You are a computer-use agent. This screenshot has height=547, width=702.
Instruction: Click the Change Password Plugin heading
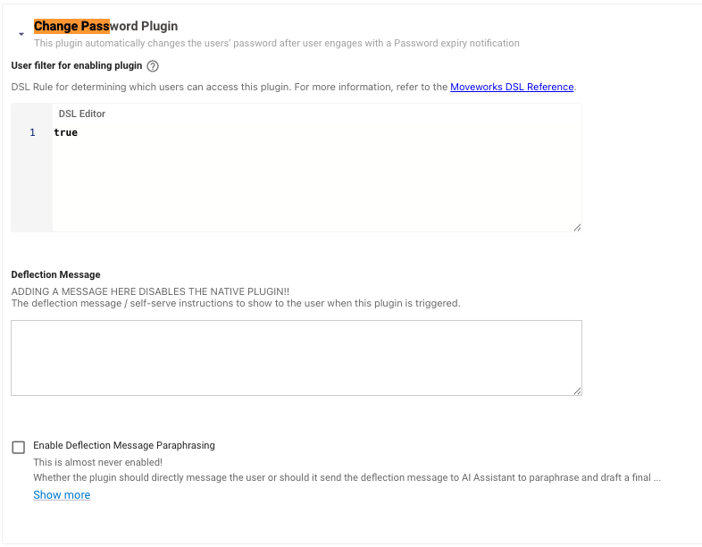pyautogui.click(x=105, y=26)
